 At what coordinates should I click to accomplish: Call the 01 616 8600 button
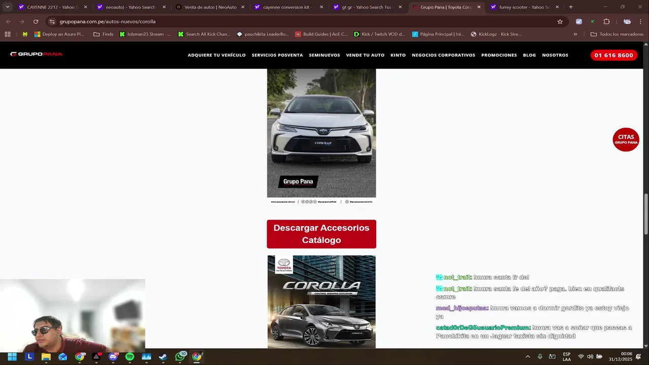614,55
